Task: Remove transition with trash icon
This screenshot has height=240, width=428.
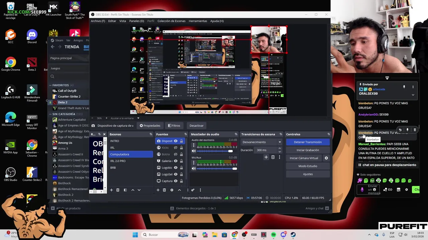Action: click(273, 157)
